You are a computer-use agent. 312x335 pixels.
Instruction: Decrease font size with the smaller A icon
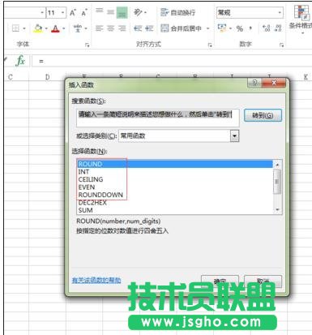click(84, 13)
